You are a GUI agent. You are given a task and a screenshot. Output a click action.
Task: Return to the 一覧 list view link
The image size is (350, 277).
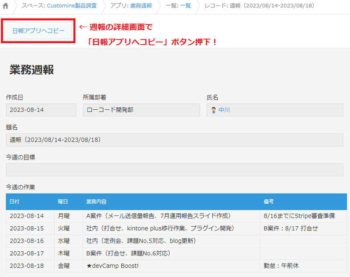[x=185, y=6]
